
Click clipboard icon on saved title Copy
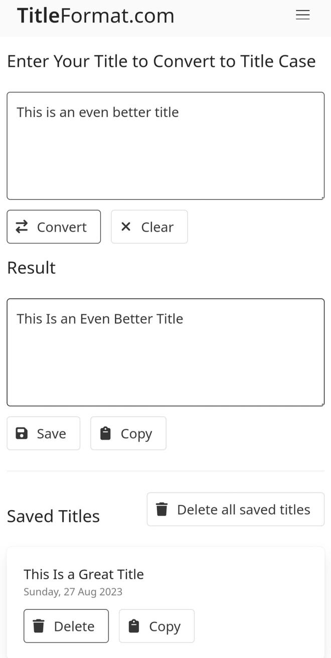pos(133,626)
